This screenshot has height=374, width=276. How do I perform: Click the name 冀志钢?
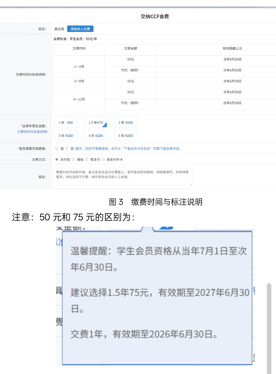click(59, 29)
